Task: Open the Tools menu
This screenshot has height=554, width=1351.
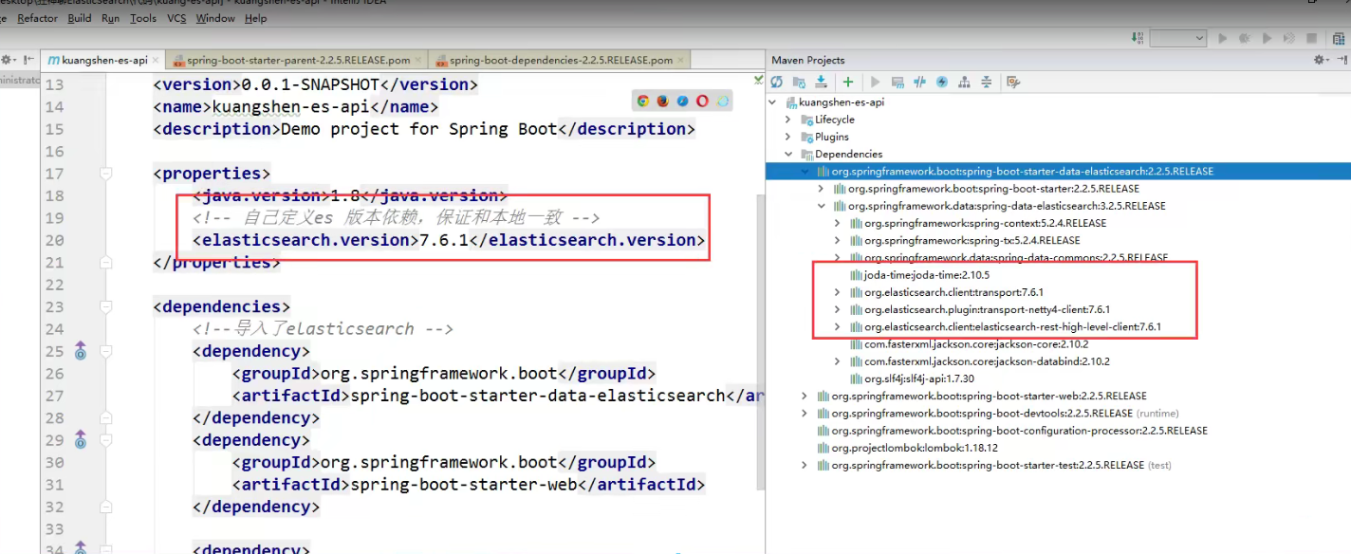Action: click(143, 18)
